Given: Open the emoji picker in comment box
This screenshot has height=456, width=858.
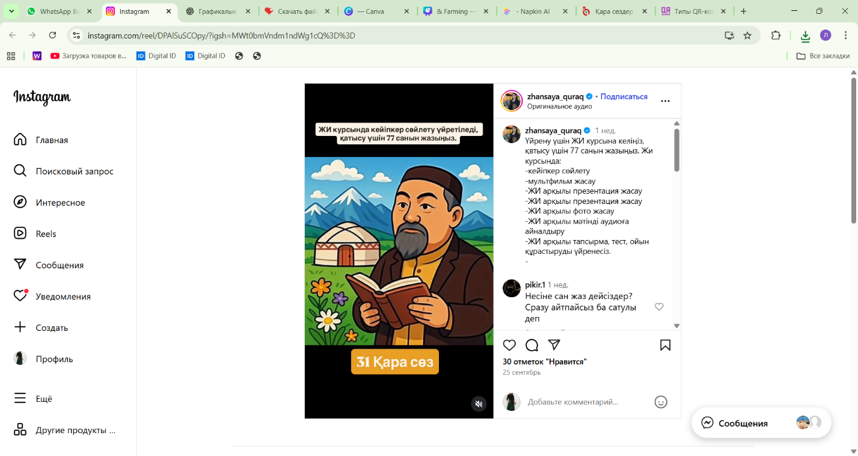Looking at the screenshot, I should click(661, 402).
